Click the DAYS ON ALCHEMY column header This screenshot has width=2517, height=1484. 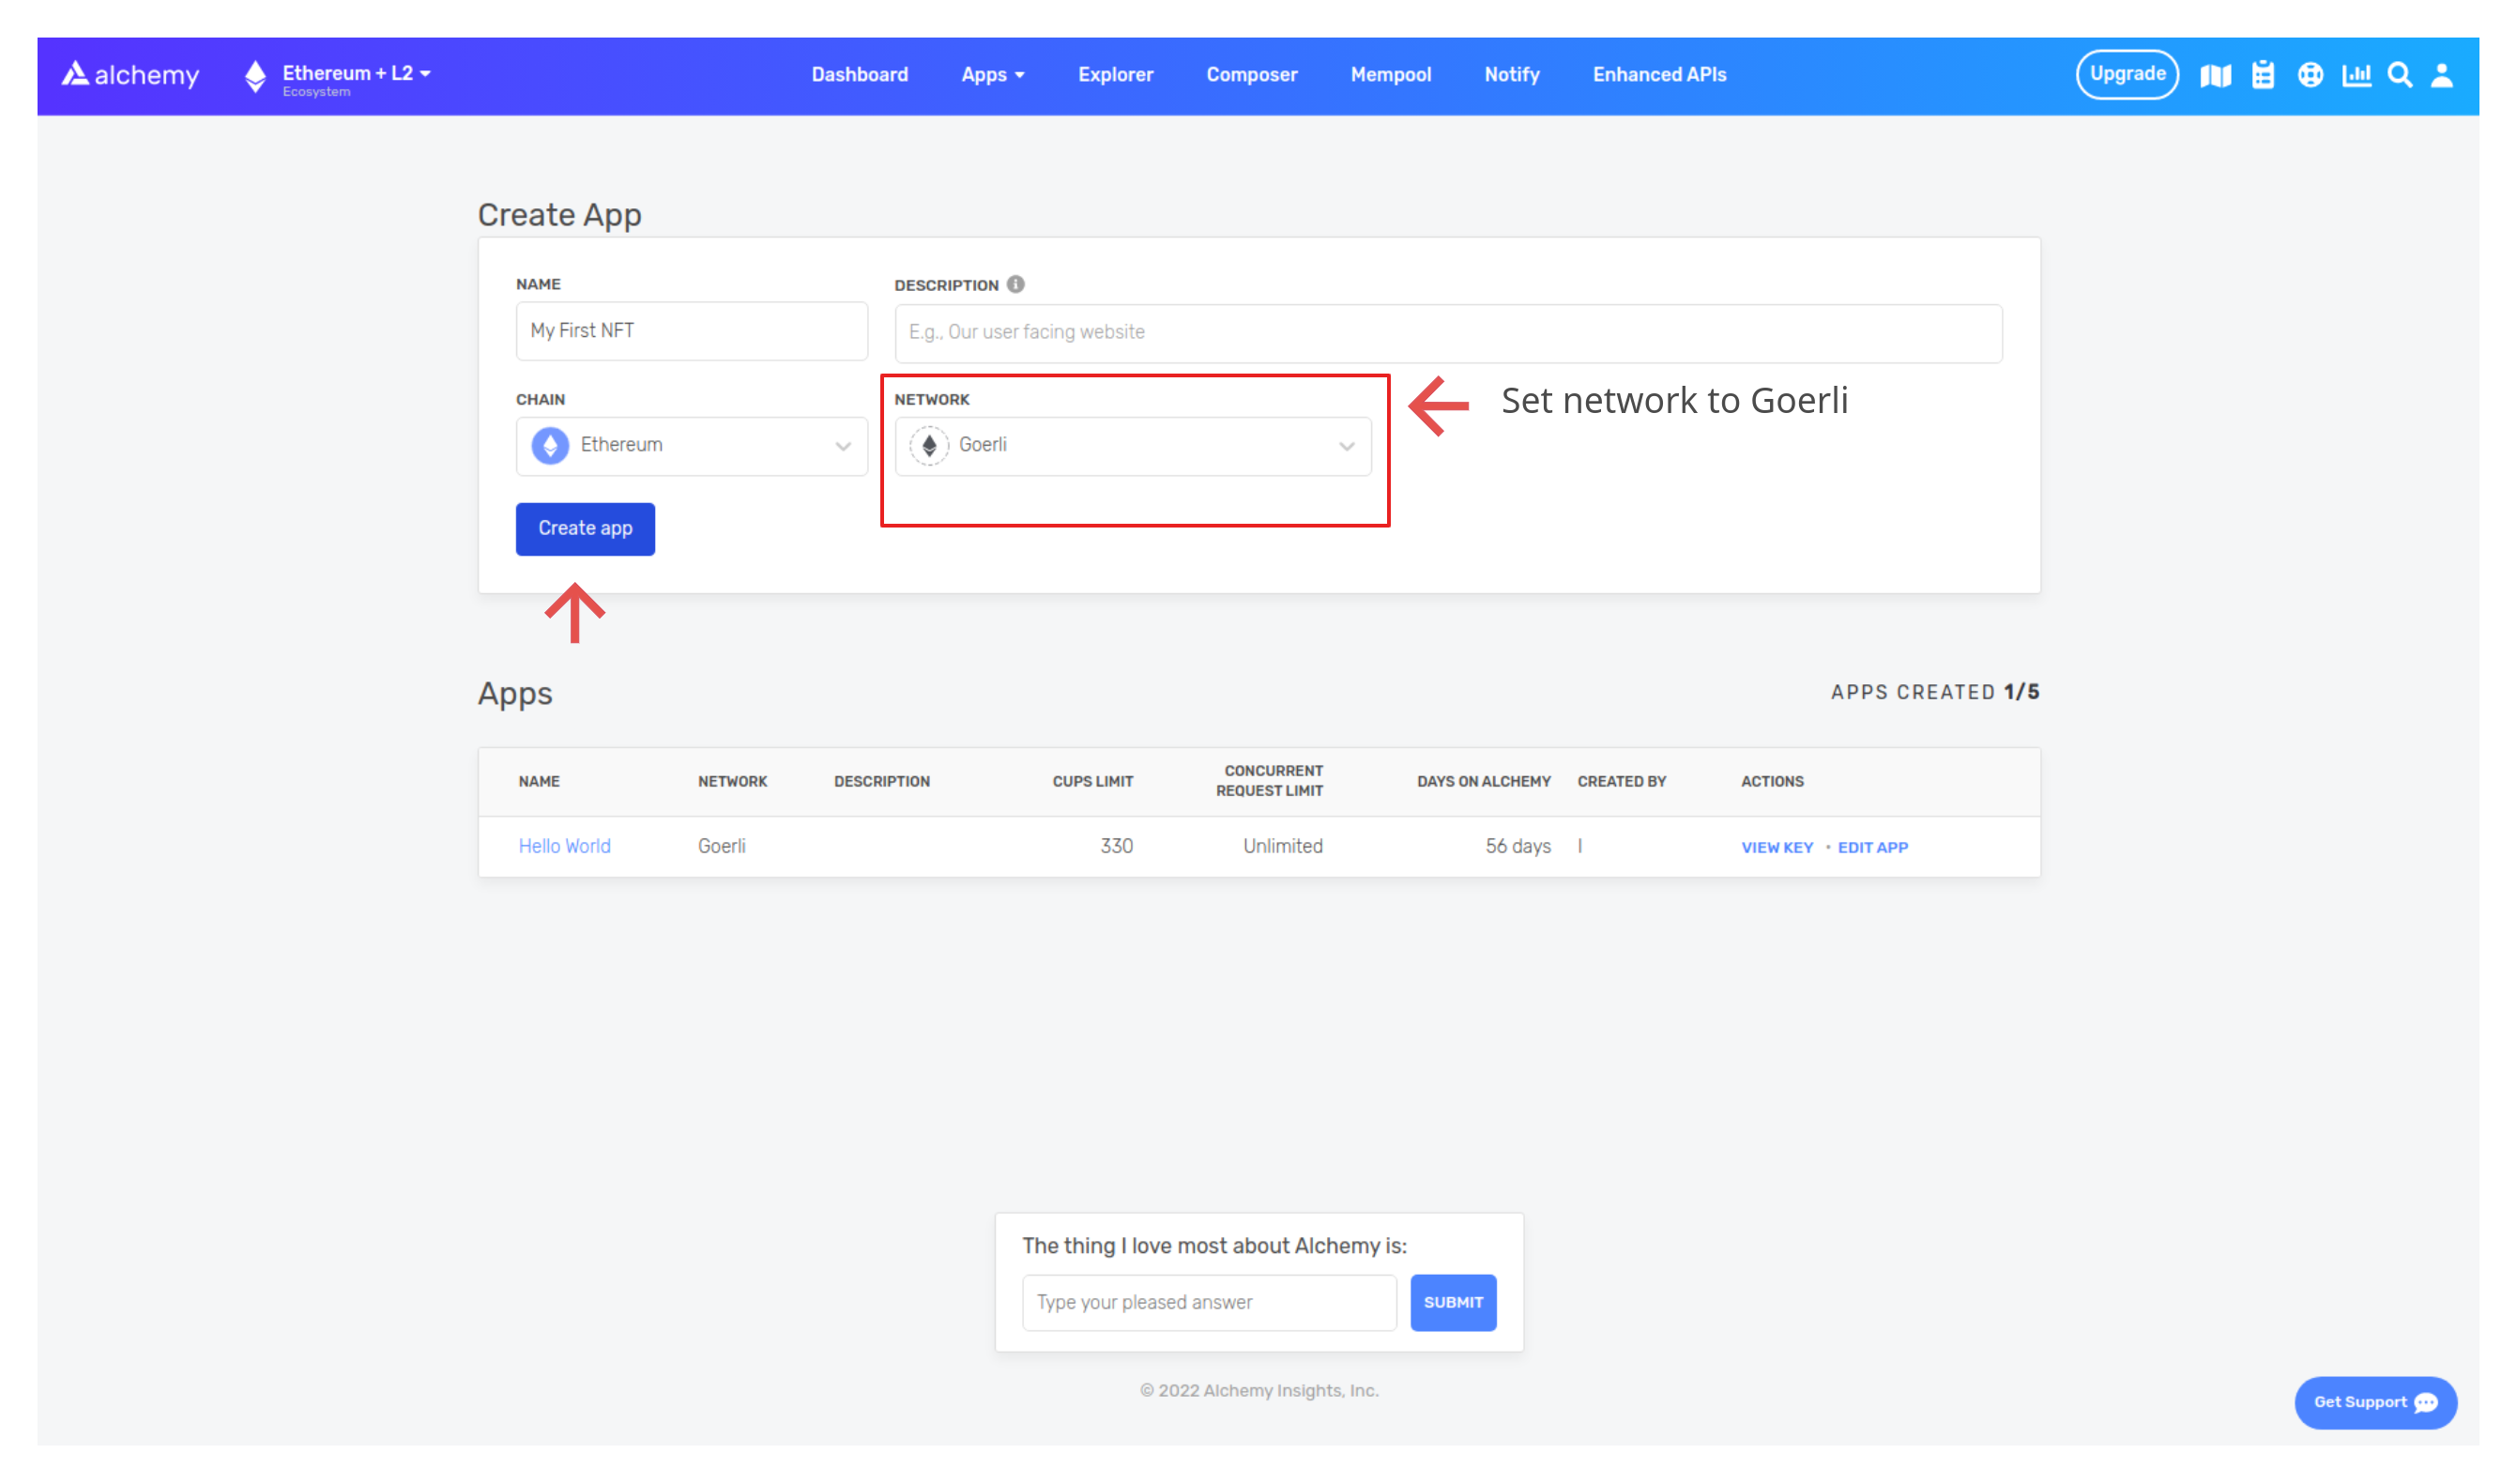pos(1484,781)
